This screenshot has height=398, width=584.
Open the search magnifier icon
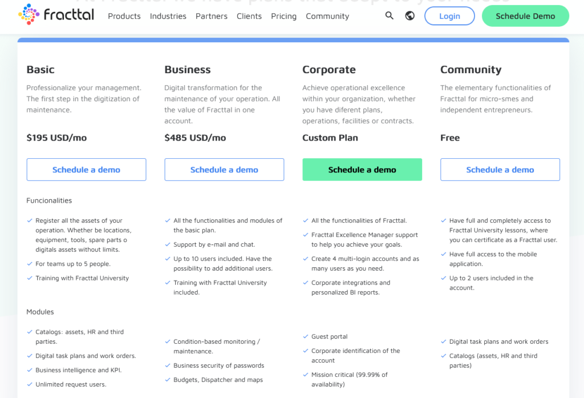[x=389, y=15]
